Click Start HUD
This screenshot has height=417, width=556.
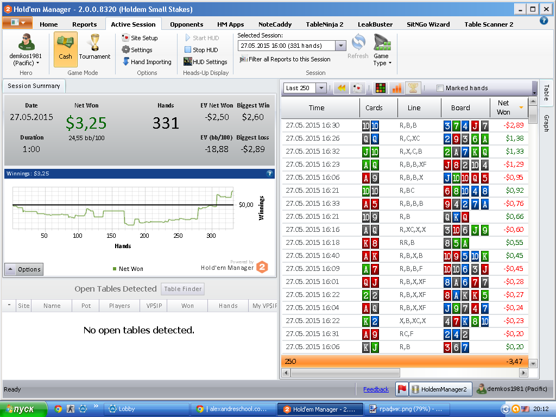click(202, 38)
